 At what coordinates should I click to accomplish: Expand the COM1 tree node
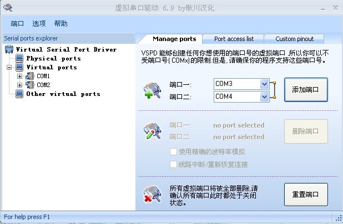(x=19, y=76)
